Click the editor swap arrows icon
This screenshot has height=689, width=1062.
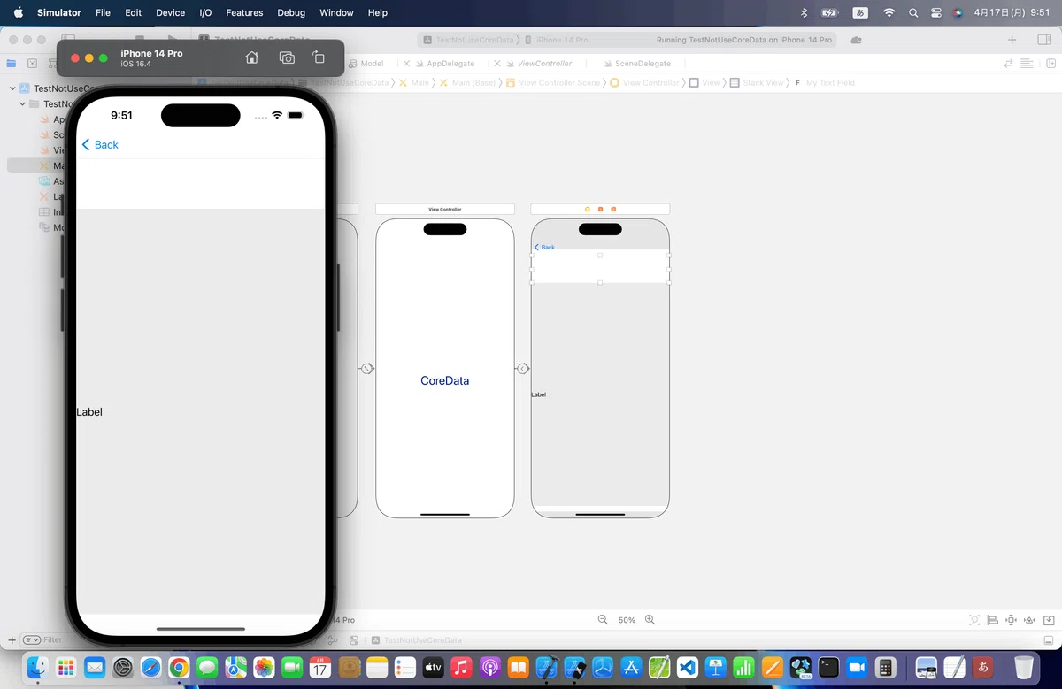[x=1008, y=64]
